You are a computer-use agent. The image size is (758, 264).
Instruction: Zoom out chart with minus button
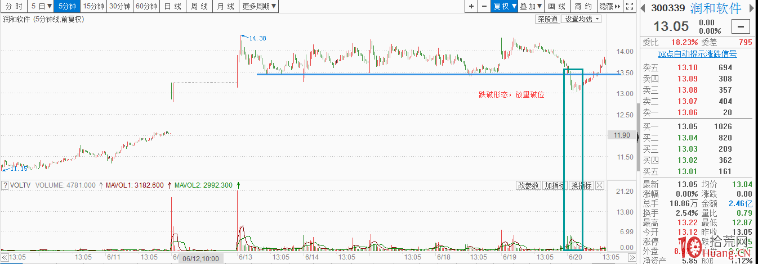[484, 7]
